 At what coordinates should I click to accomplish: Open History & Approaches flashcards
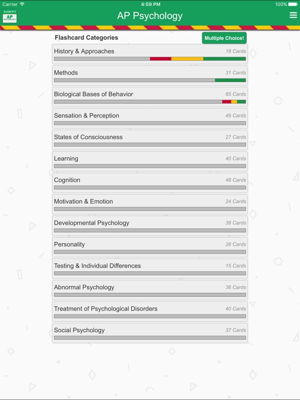(150, 54)
